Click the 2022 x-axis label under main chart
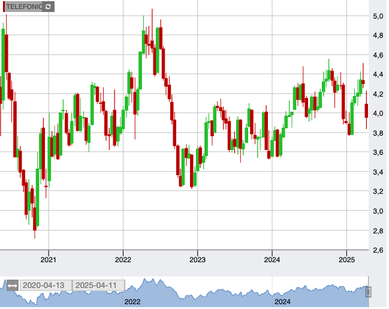This screenshot has width=389, height=309. coord(123,260)
